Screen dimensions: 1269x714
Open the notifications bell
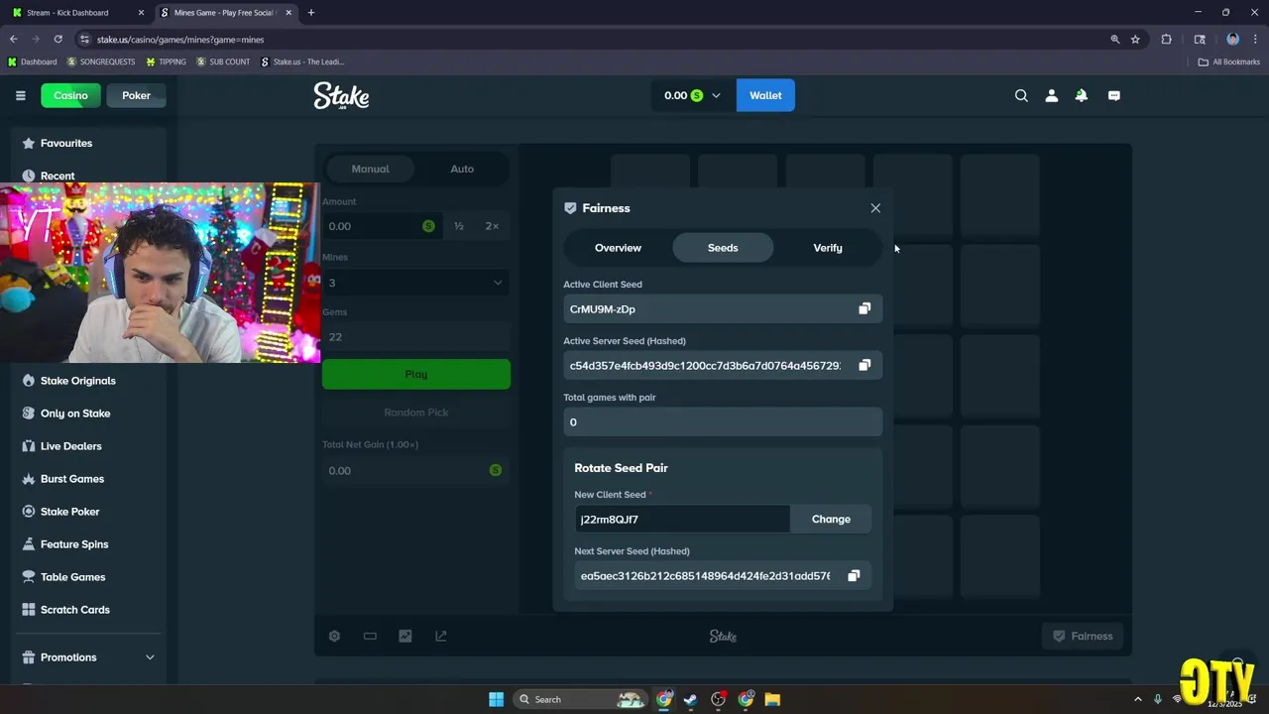click(1082, 96)
